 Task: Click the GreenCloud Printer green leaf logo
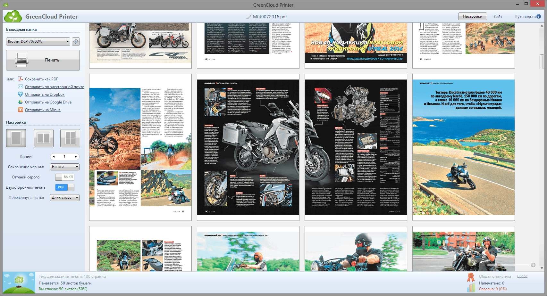pos(13,16)
